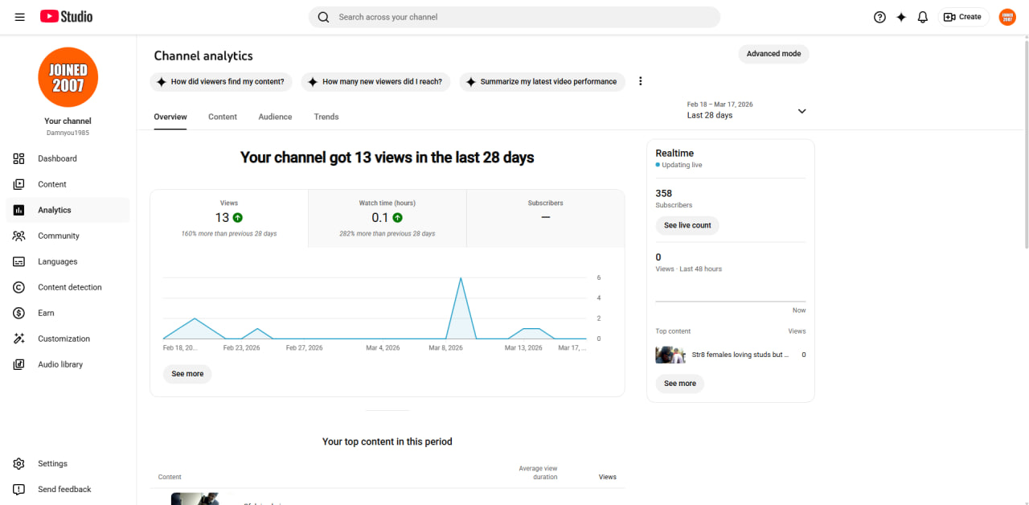This screenshot has width=1029, height=505.
Task: Click the green up arrow beside Watch time
Action: [398, 218]
